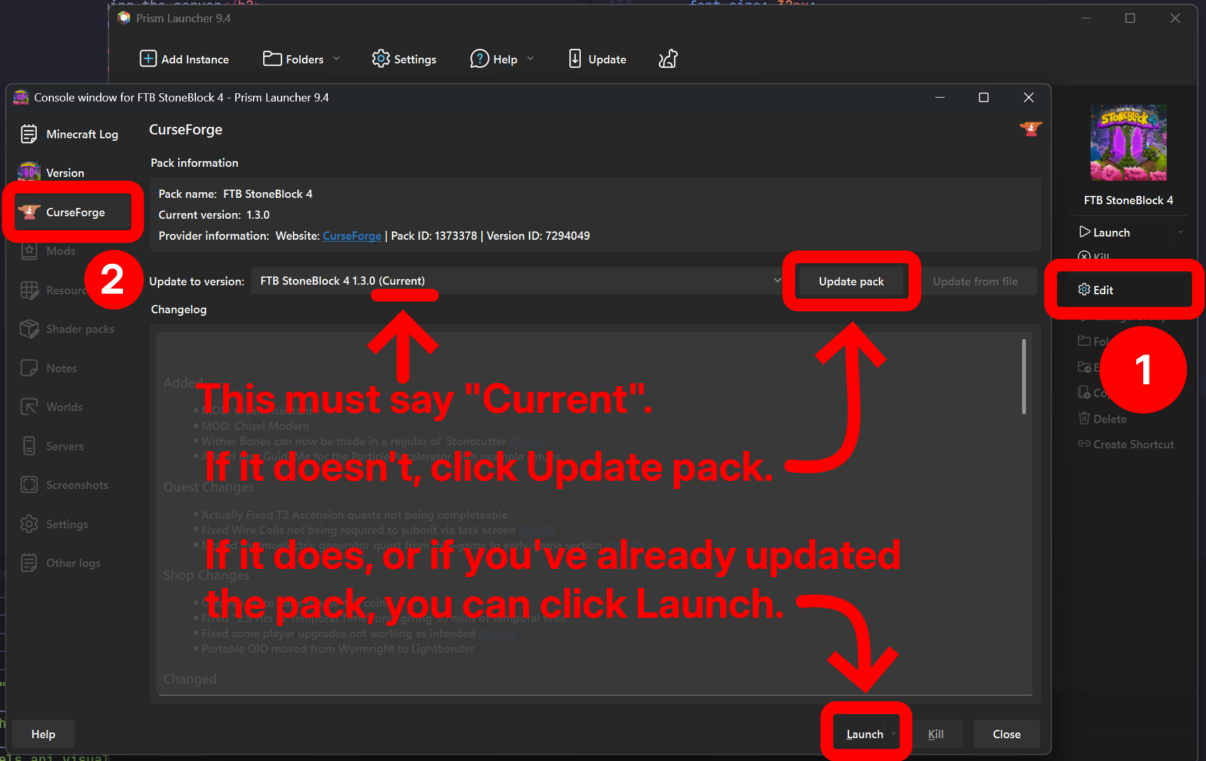Open the Worlds sidebar page
The image size is (1206, 761).
click(63, 407)
